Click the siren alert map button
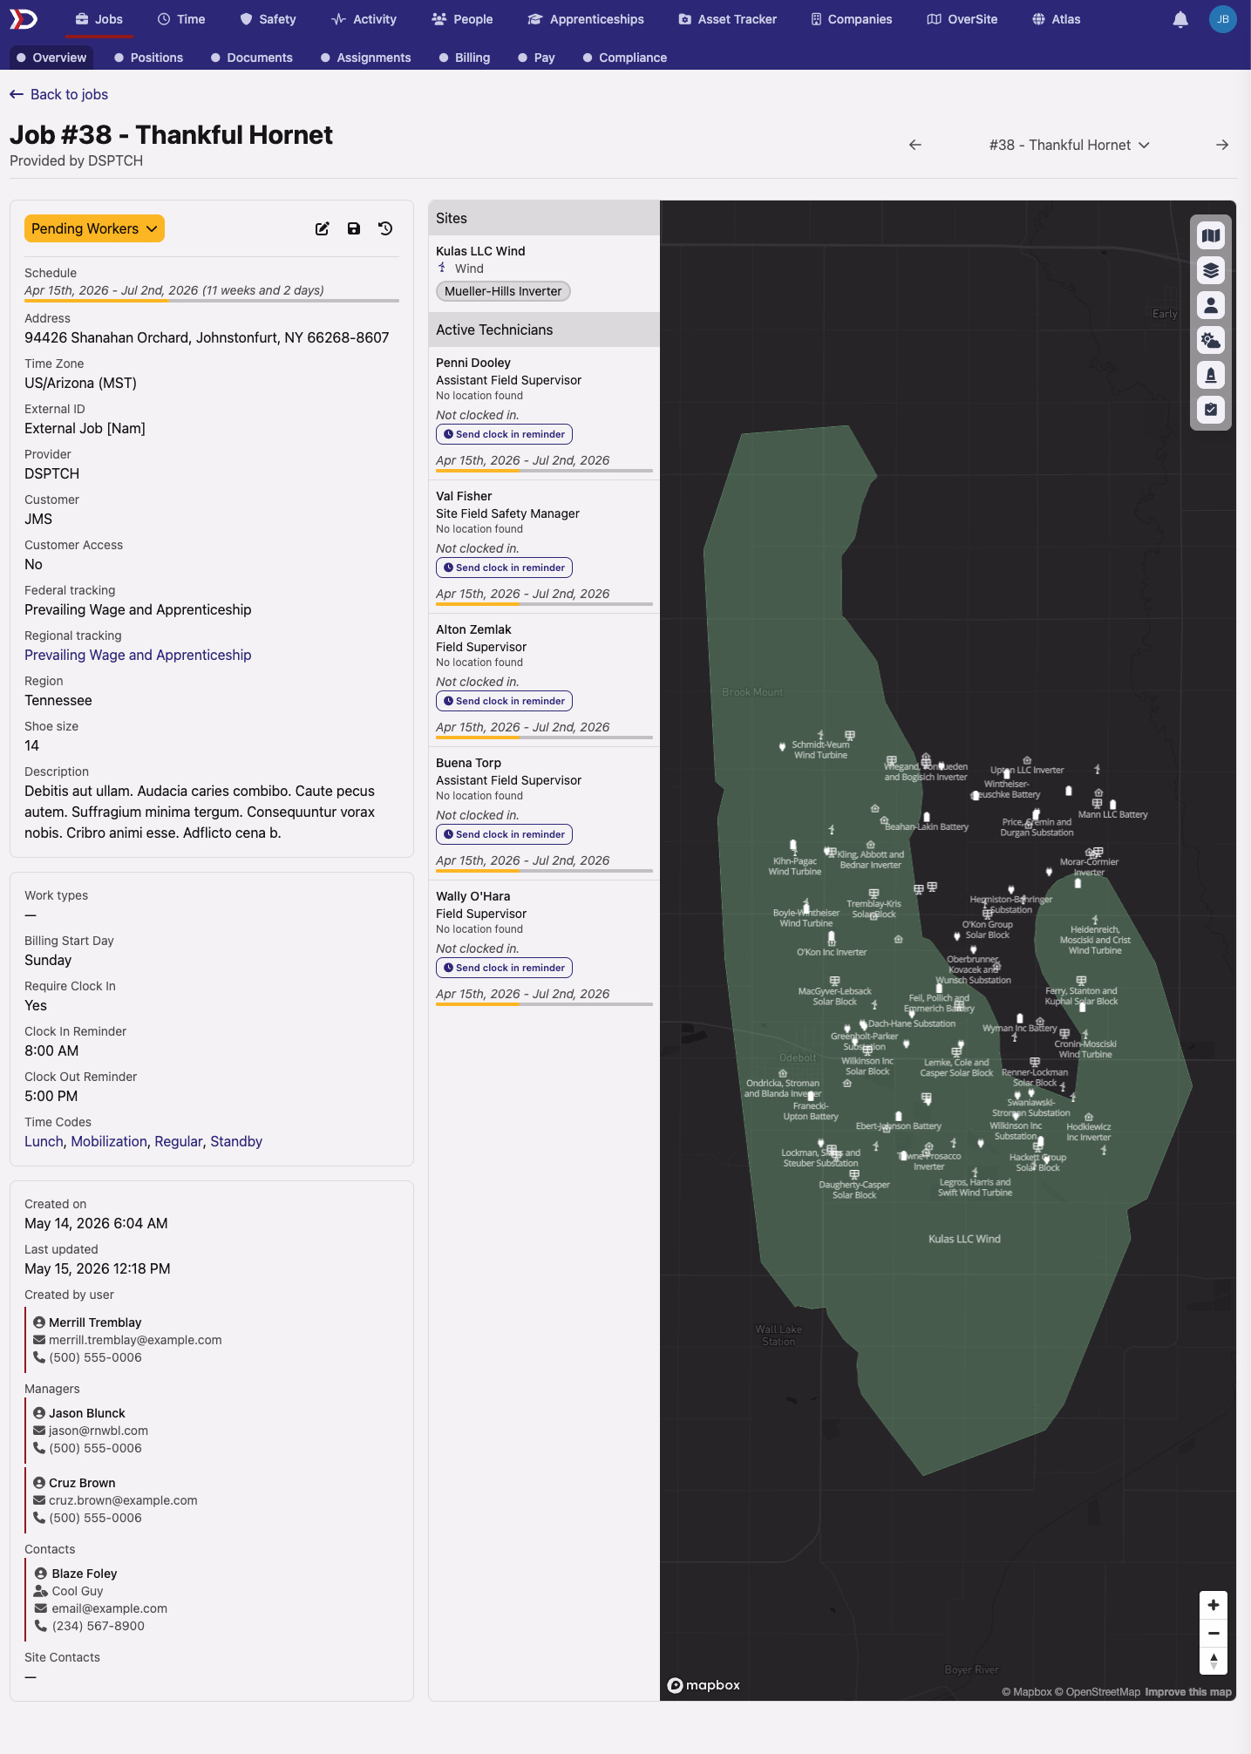 1211,375
